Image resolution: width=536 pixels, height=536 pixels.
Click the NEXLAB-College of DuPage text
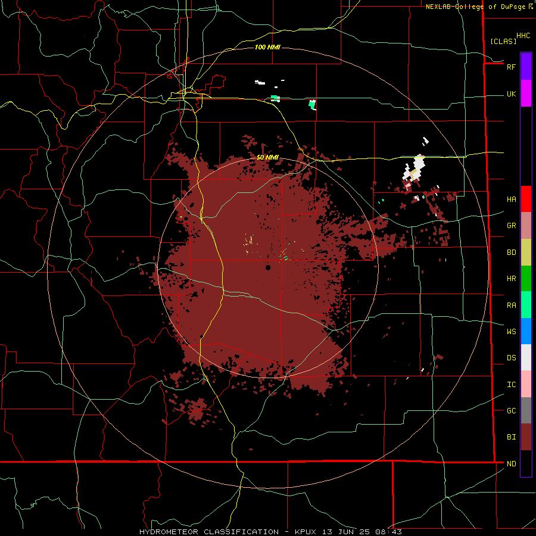(475, 7)
